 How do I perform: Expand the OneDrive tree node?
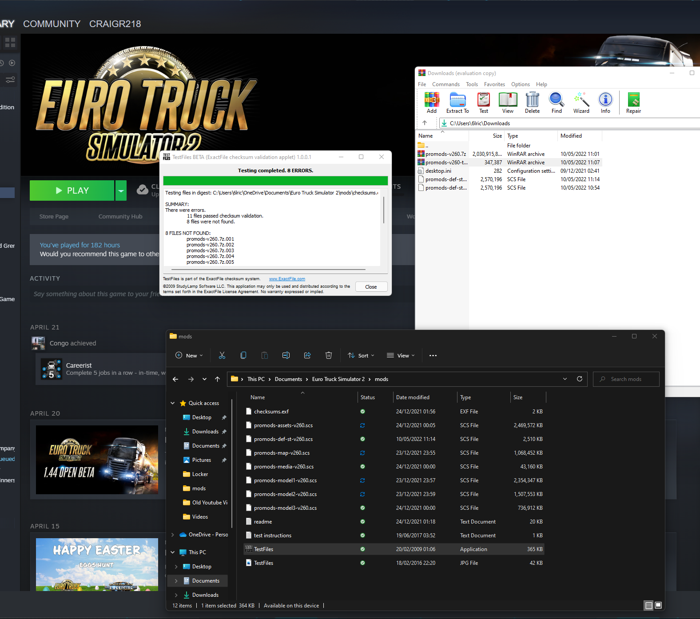pyautogui.click(x=173, y=535)
